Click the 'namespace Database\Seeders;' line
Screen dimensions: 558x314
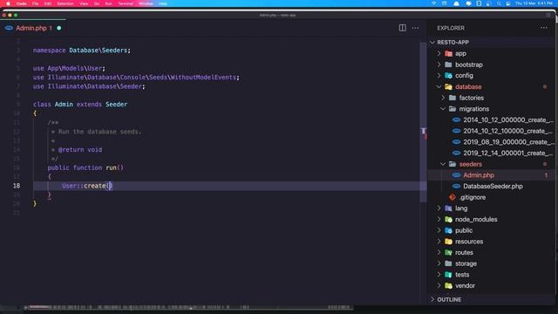click(82, 51)
